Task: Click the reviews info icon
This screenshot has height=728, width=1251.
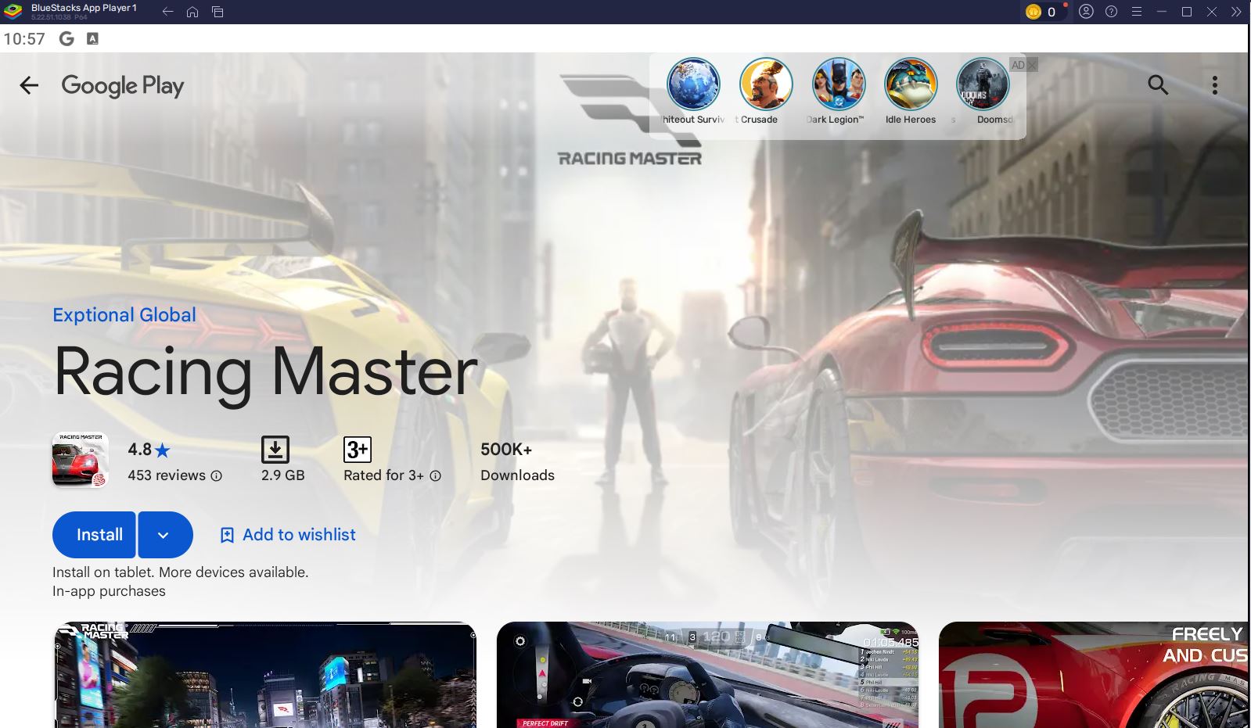Action: coord(217,475)
